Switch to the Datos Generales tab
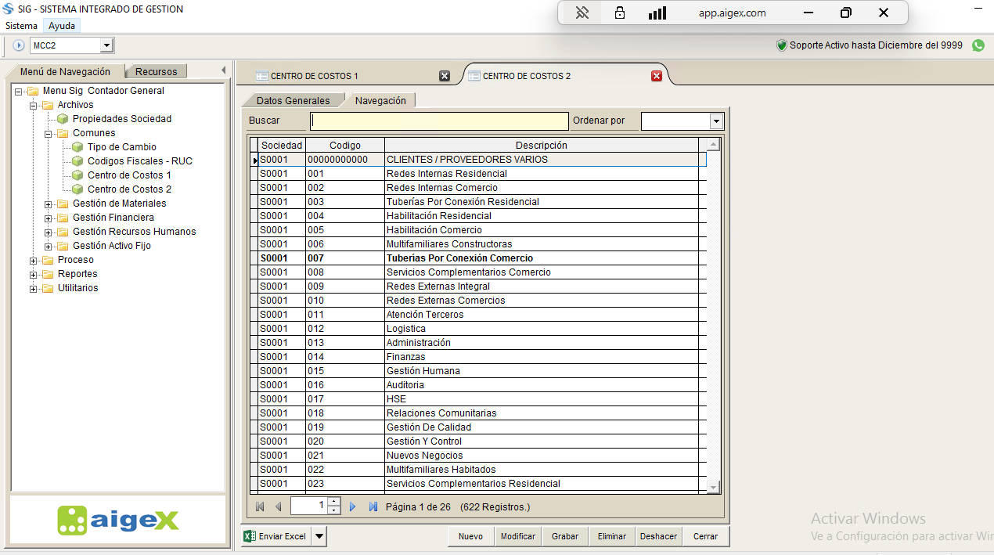This screenshot has height=555, width=994. click(293, 100)
